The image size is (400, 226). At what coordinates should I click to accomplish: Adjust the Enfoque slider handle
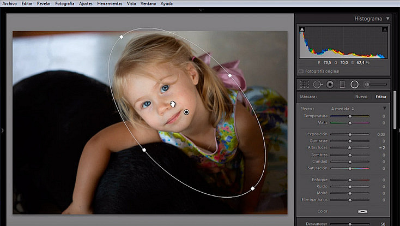coord(350,180)
